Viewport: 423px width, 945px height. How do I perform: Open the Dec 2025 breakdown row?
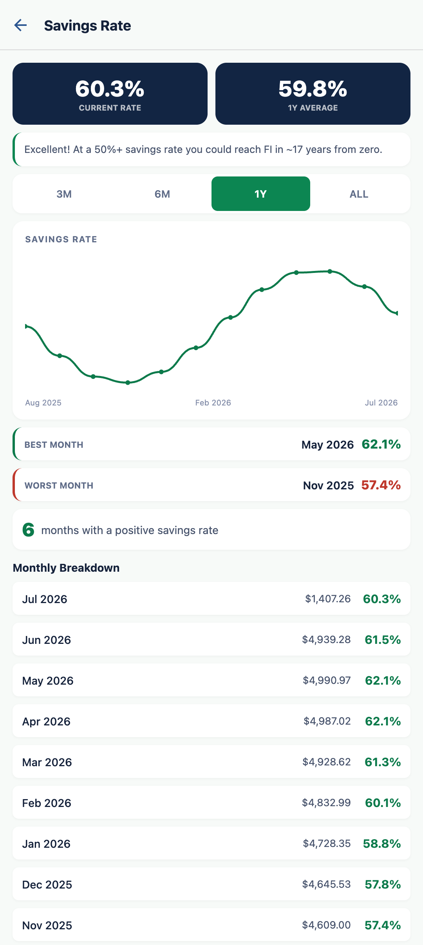211,884
